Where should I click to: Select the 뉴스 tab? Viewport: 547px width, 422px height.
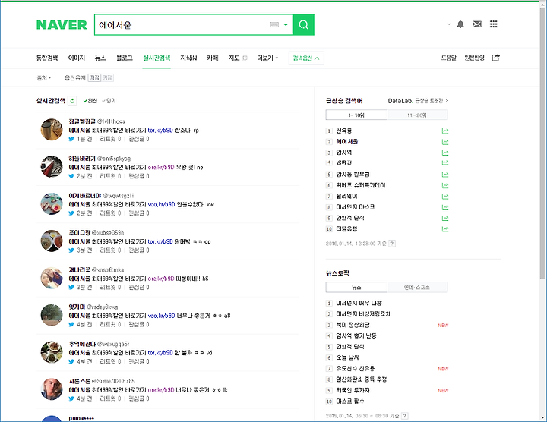coord(100,58)
